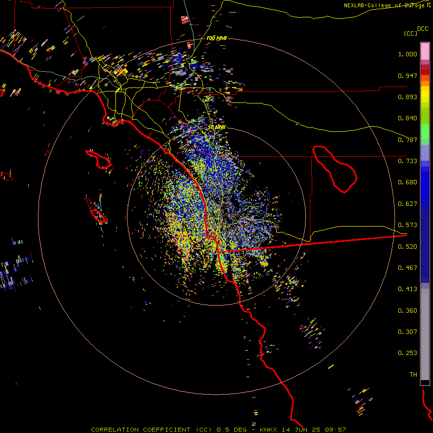Image resolution: width=433 pixels, height=433 pixels.
Task: Select the 0.360 legend value
Action: point(408,311)
